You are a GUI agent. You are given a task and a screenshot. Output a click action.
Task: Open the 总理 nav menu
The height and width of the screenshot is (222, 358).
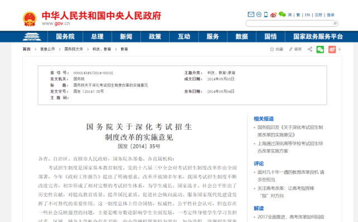[97, 36]
